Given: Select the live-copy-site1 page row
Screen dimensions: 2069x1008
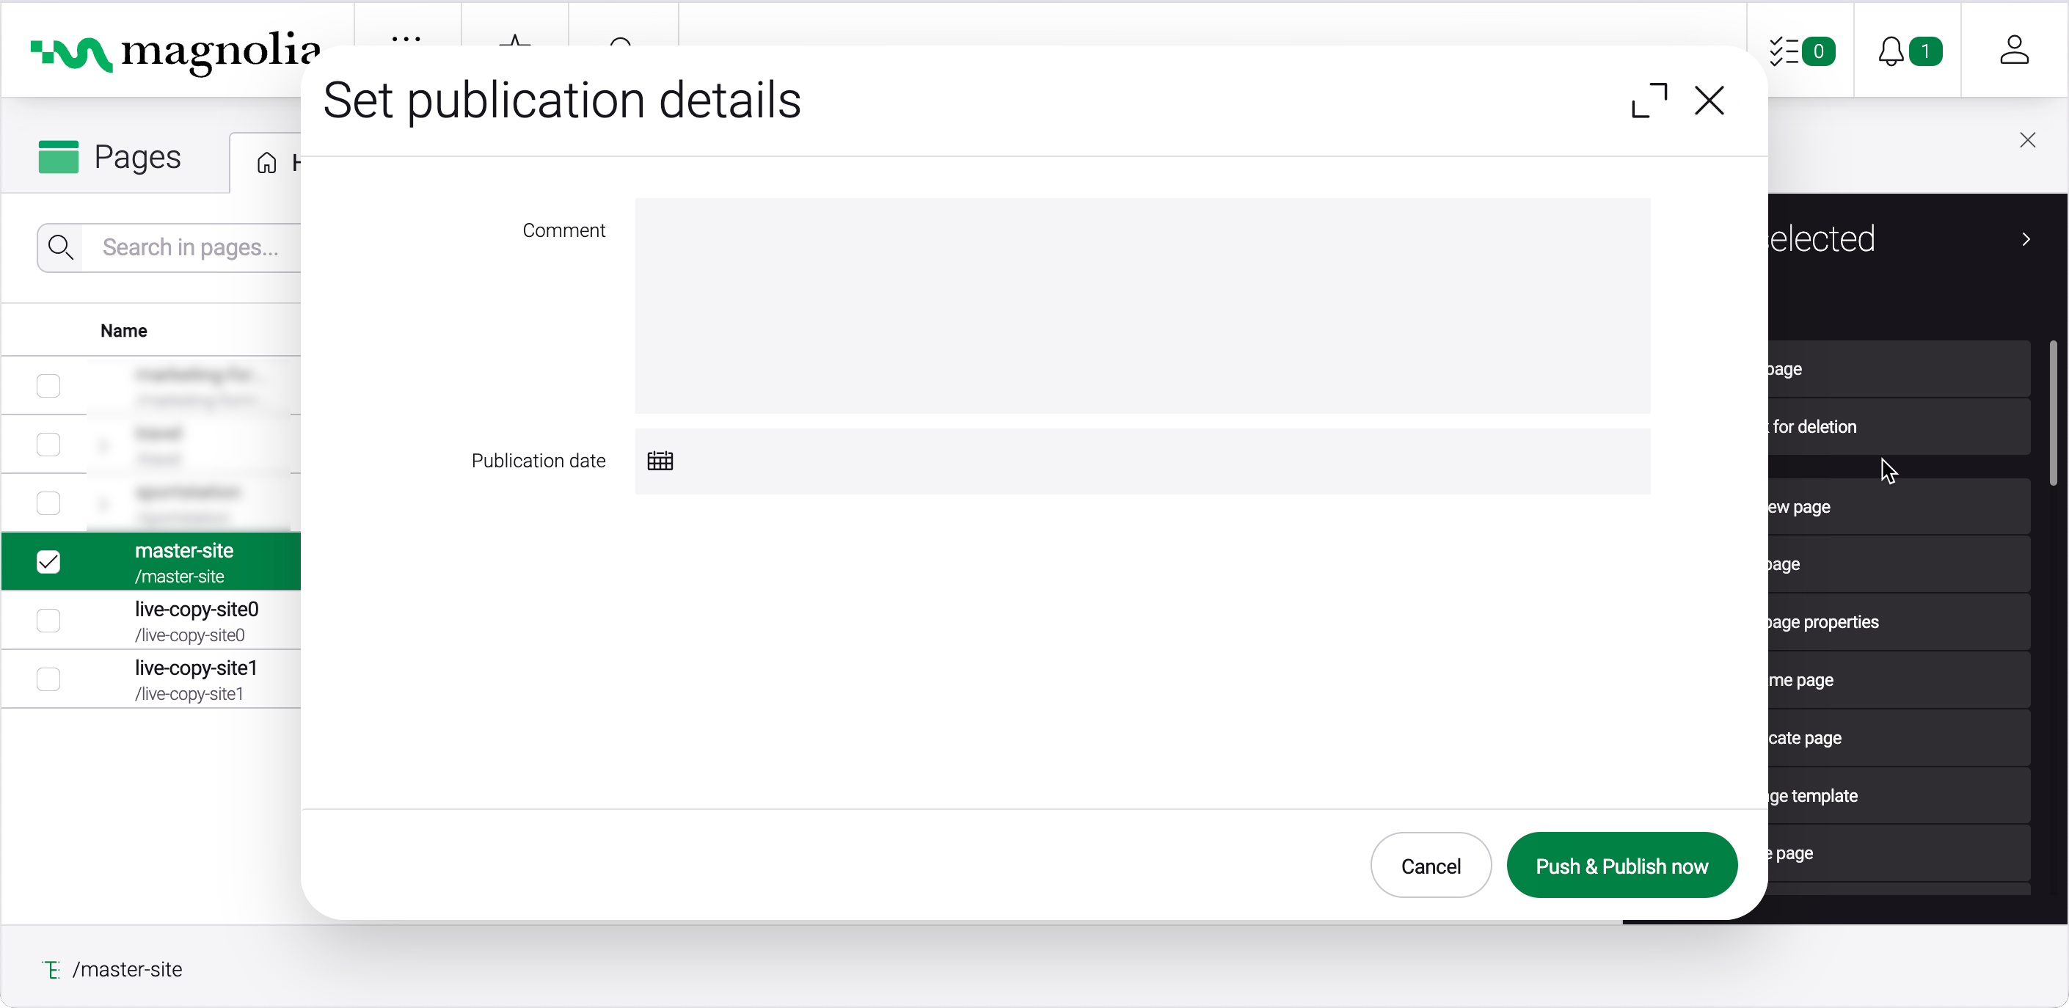Looking at the screenshot, I should 196,679.
